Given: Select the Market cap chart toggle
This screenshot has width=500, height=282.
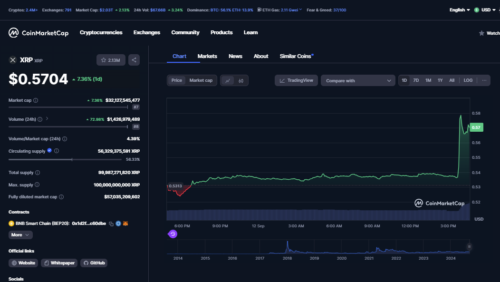Looking at the screenshot, I should [x=201, y=80].
